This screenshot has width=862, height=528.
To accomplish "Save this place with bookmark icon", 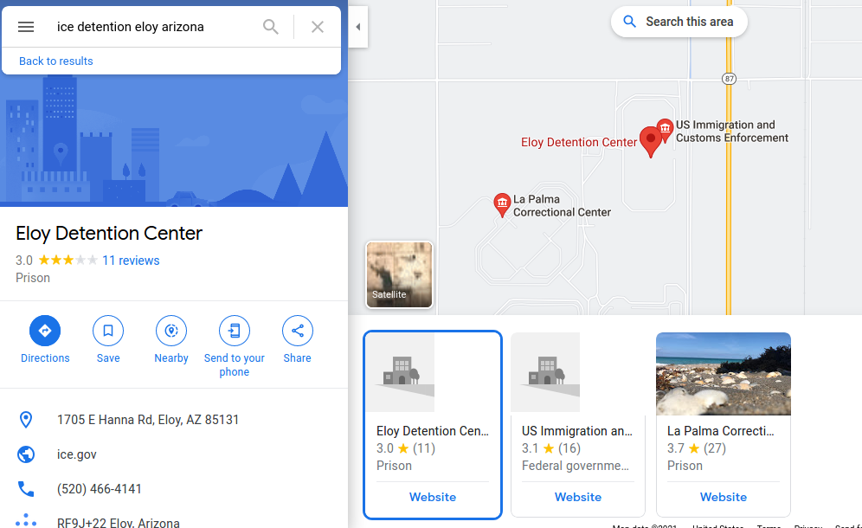I will tap(108, 339).
